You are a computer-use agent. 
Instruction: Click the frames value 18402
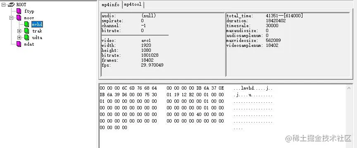(x=148, y=60)
